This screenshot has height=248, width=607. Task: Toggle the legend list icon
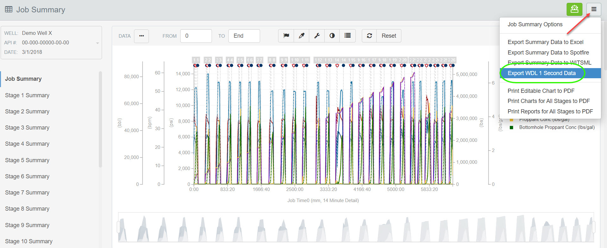tap(348, 36)
